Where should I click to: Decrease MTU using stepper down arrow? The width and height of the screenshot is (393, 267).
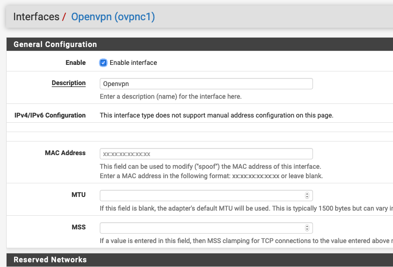point(307,197)
